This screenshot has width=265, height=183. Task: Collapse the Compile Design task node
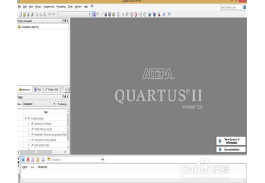[26, 118]
